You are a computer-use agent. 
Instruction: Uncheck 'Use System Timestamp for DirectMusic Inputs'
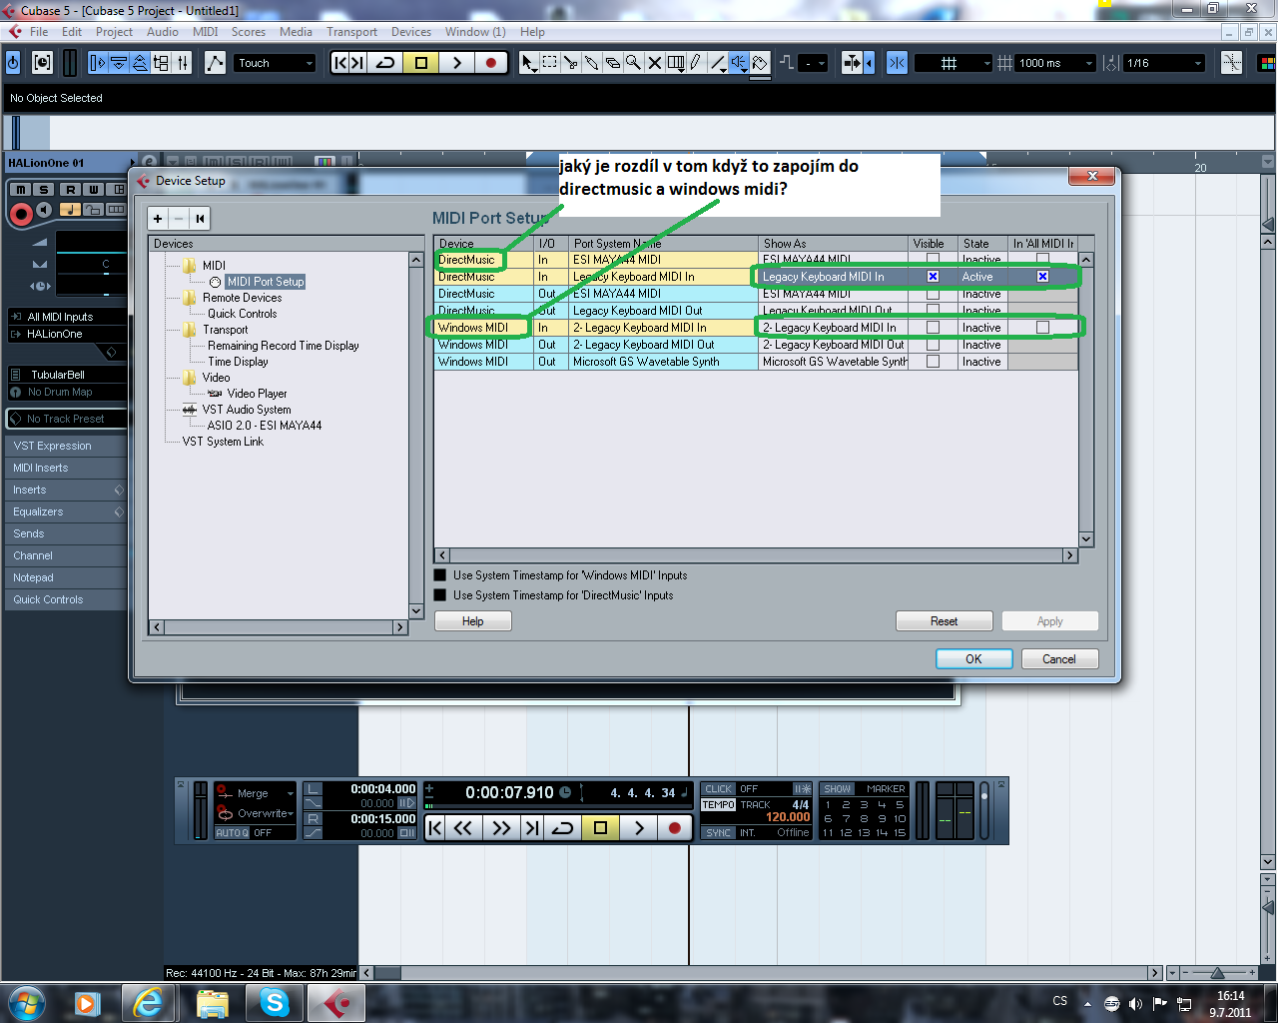pyautogui.click(x=440, y=595)
